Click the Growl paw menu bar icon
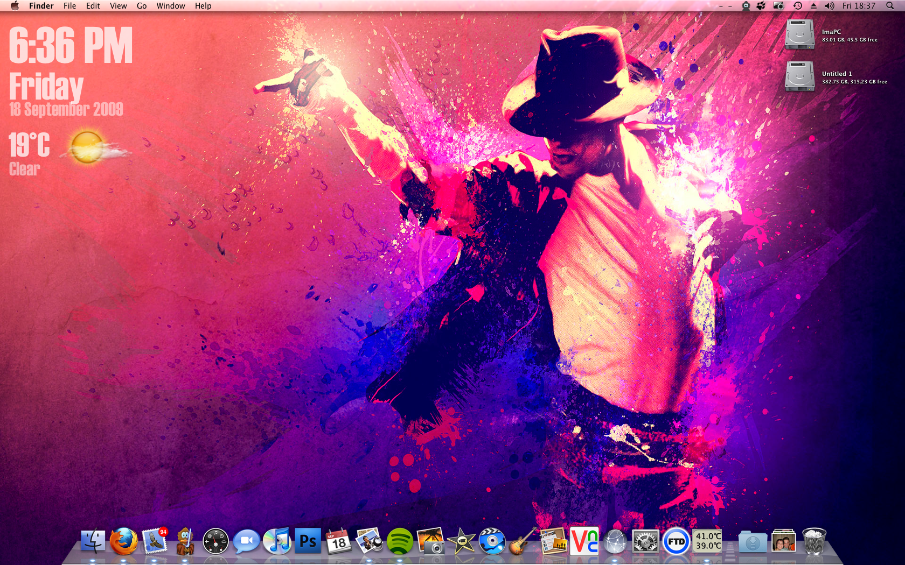Image resolution: width=905 pixels, height=565 pixels. pos(761,6)
